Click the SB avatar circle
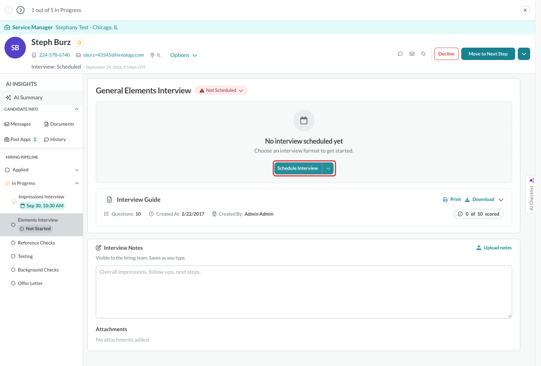This screenshot has width=541, height=366. pyautogui.click(x=15, y=48)
